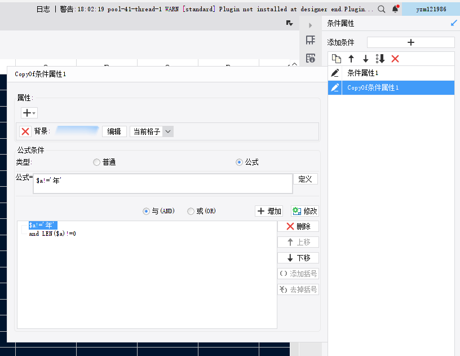The image size is (460, 356).
Task: Open the search magnifier in top bar
Action: click(382, 9)
